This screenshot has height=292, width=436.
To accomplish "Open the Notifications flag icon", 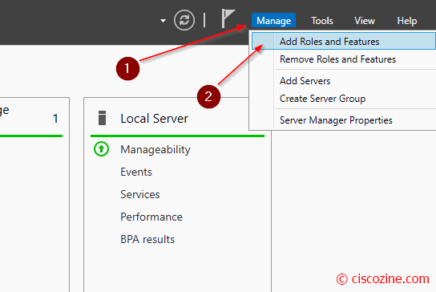I will (x=228, y=18).
